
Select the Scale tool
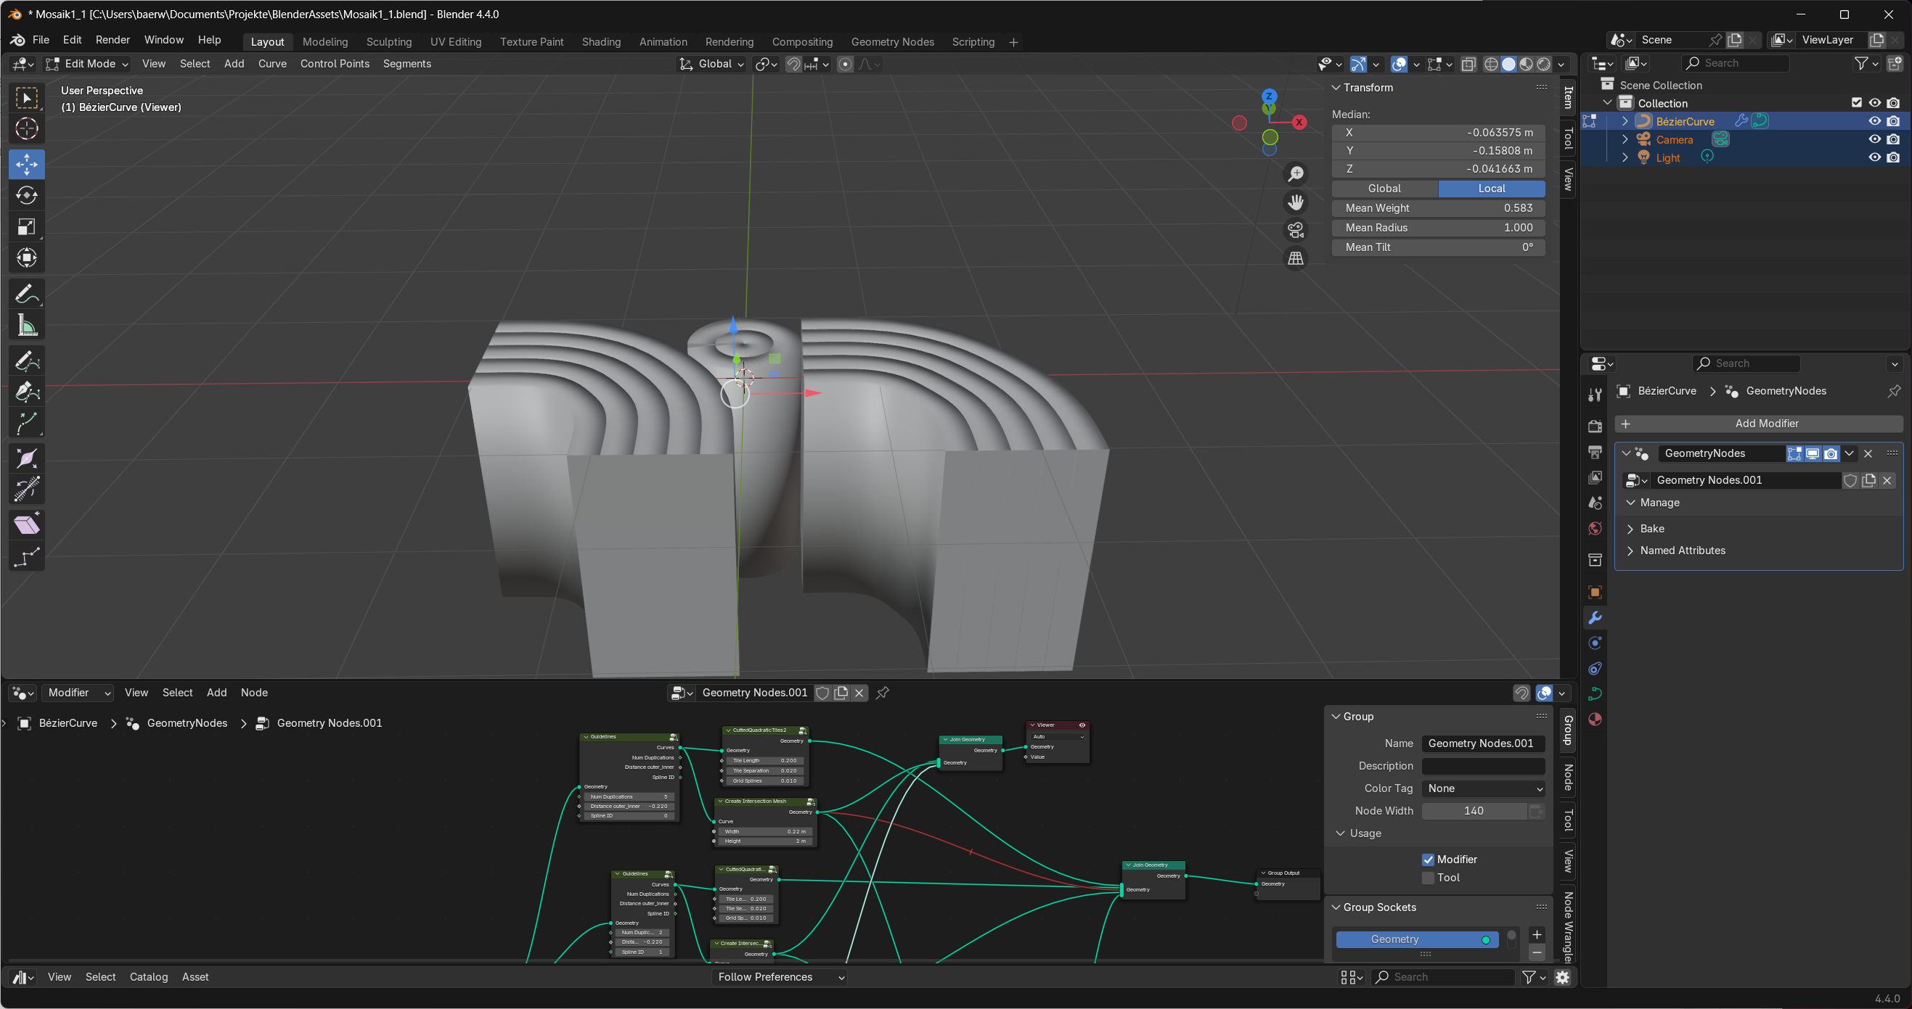pyautogui.click(x=27, y=227)
